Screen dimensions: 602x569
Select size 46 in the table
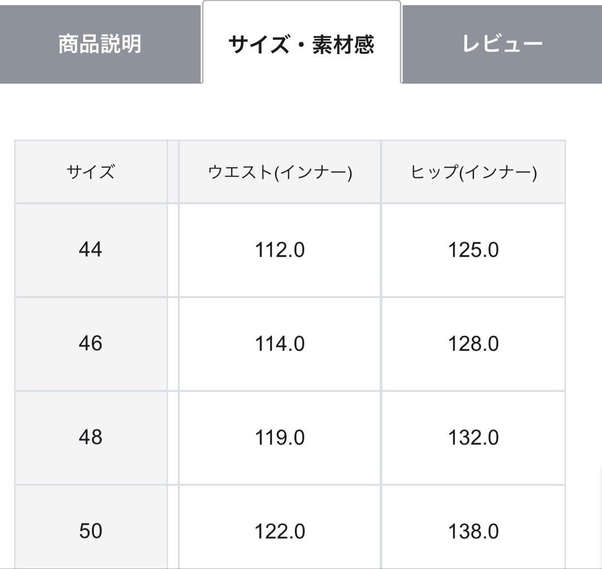tap(91, 344)
